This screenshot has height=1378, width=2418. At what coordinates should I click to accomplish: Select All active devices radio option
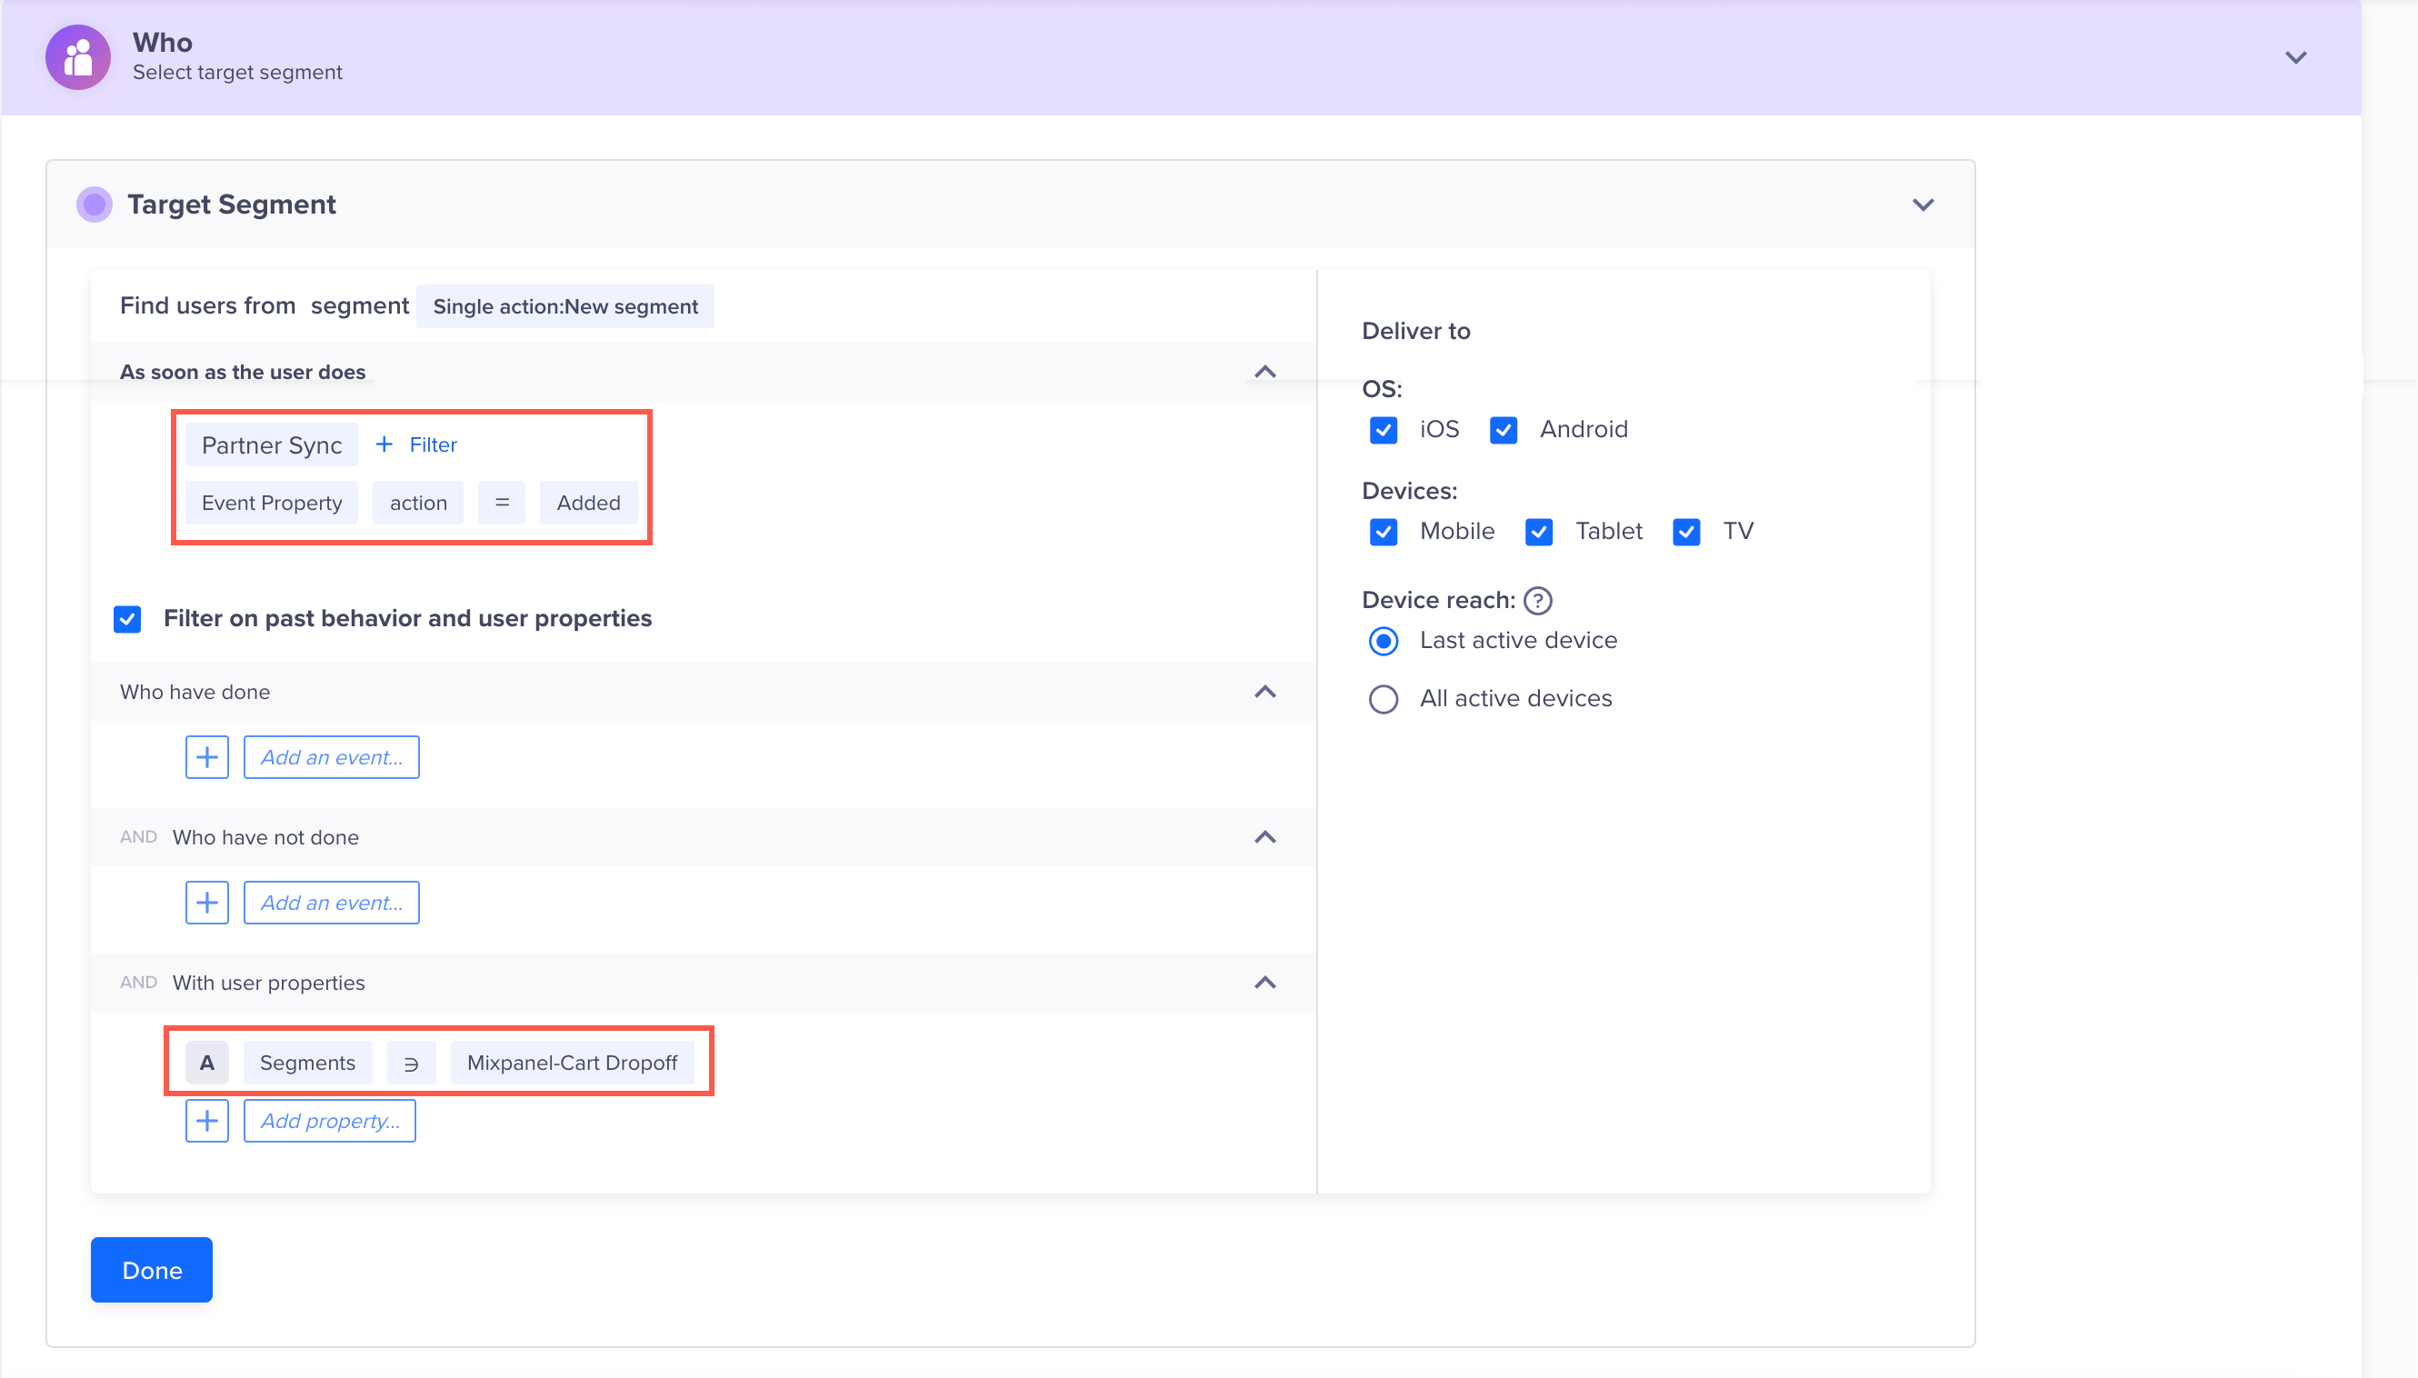pyautogui.click(x=1384, y=699)
